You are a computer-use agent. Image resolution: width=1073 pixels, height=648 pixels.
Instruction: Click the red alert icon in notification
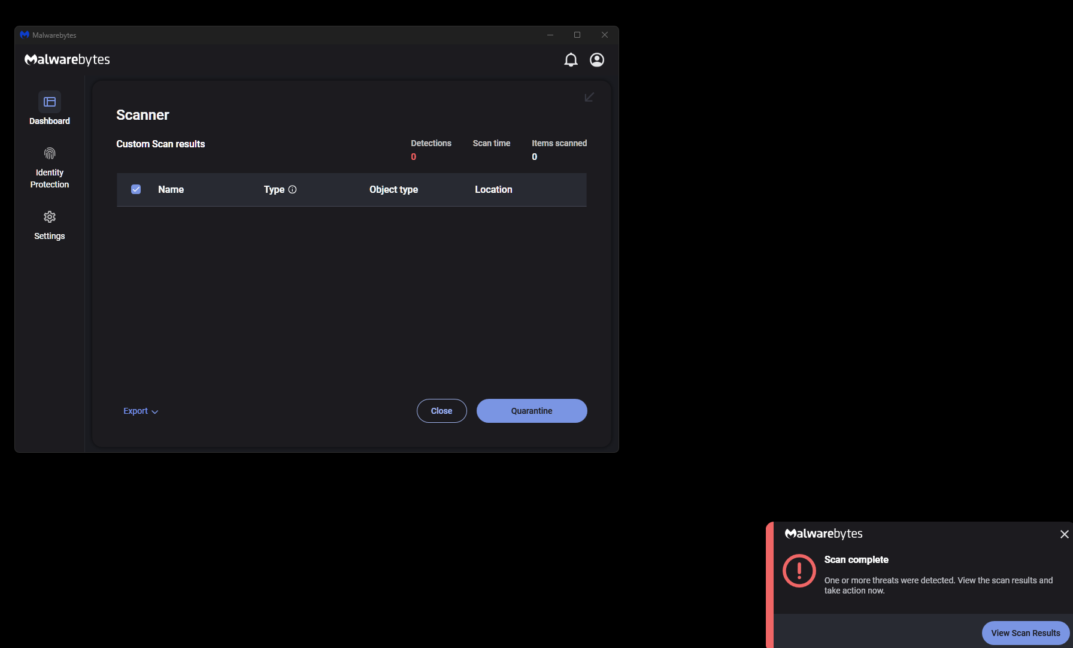pyautogui.click(x=799, y=571)
